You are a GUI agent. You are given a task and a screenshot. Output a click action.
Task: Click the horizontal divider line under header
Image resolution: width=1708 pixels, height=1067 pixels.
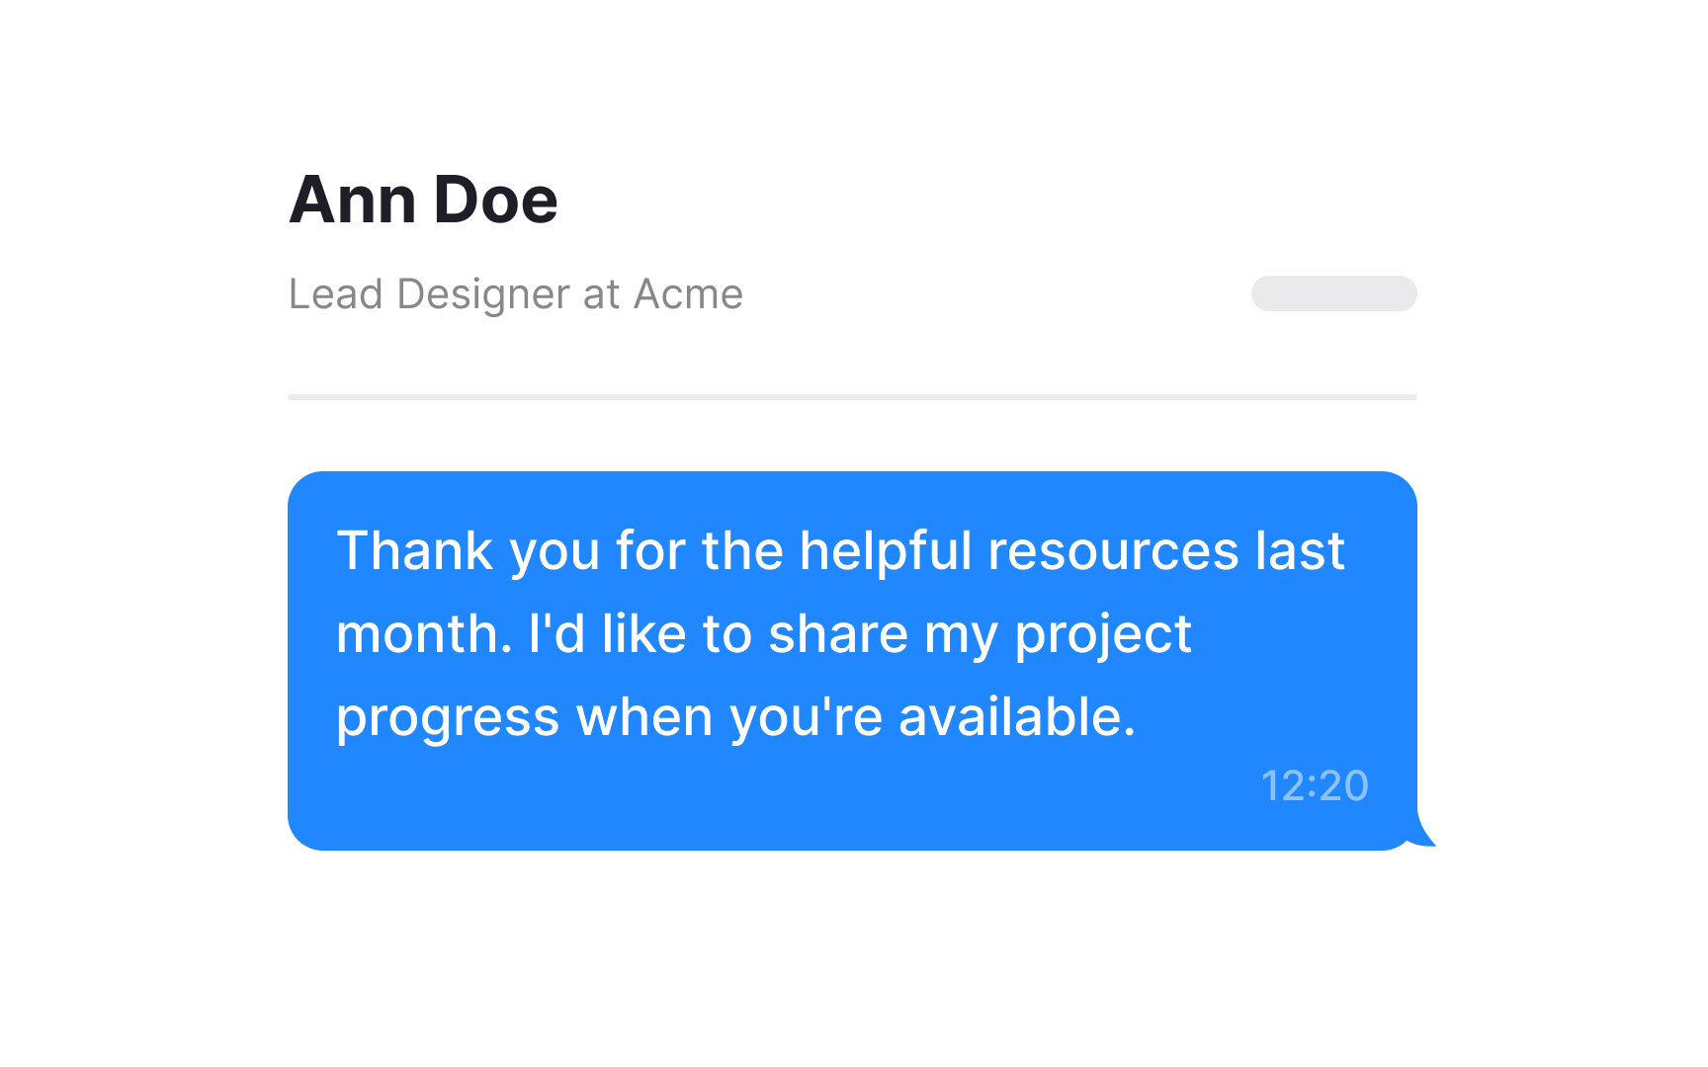coord(852,397)
